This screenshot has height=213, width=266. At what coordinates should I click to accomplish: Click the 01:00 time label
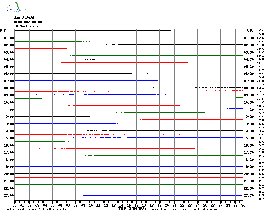(x=9, y=38)
